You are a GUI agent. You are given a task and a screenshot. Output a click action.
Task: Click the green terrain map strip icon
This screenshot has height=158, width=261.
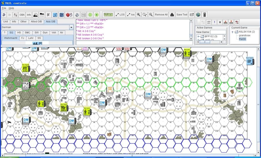(x=108, y=15)
